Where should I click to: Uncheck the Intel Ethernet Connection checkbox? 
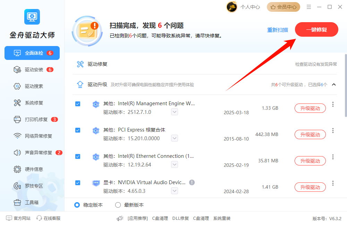(78, 156)
